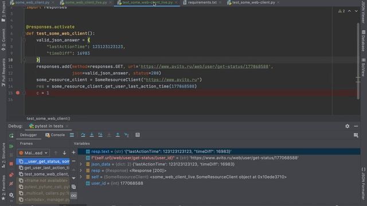Step into the function call
The height and width of the screenshot is (206, 367).
pyautogui.click(x=92, y=135)
